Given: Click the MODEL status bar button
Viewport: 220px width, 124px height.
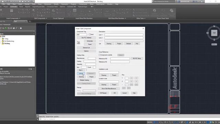Looking at the screenshot, I should [150, 122].
